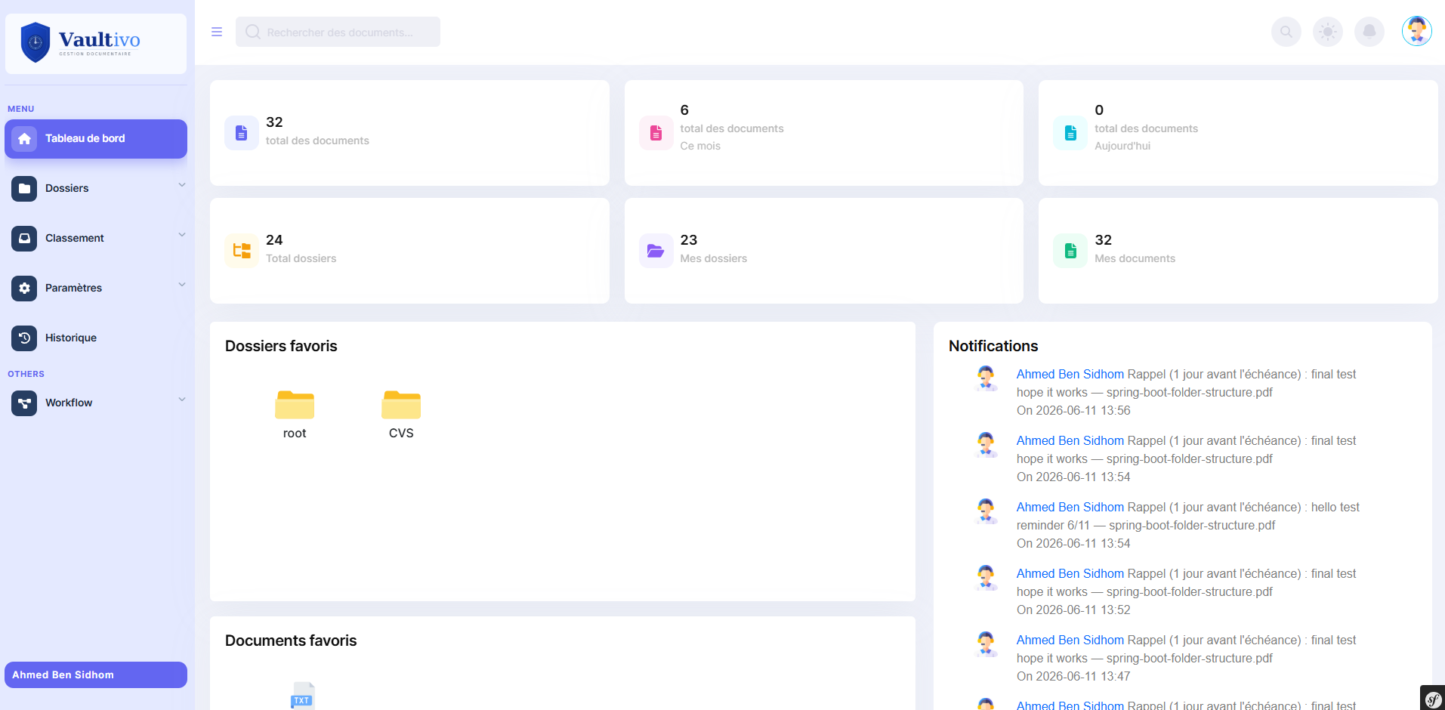Click the Ahmed Ben Sidhom sidebar button

tap(96, 674)
